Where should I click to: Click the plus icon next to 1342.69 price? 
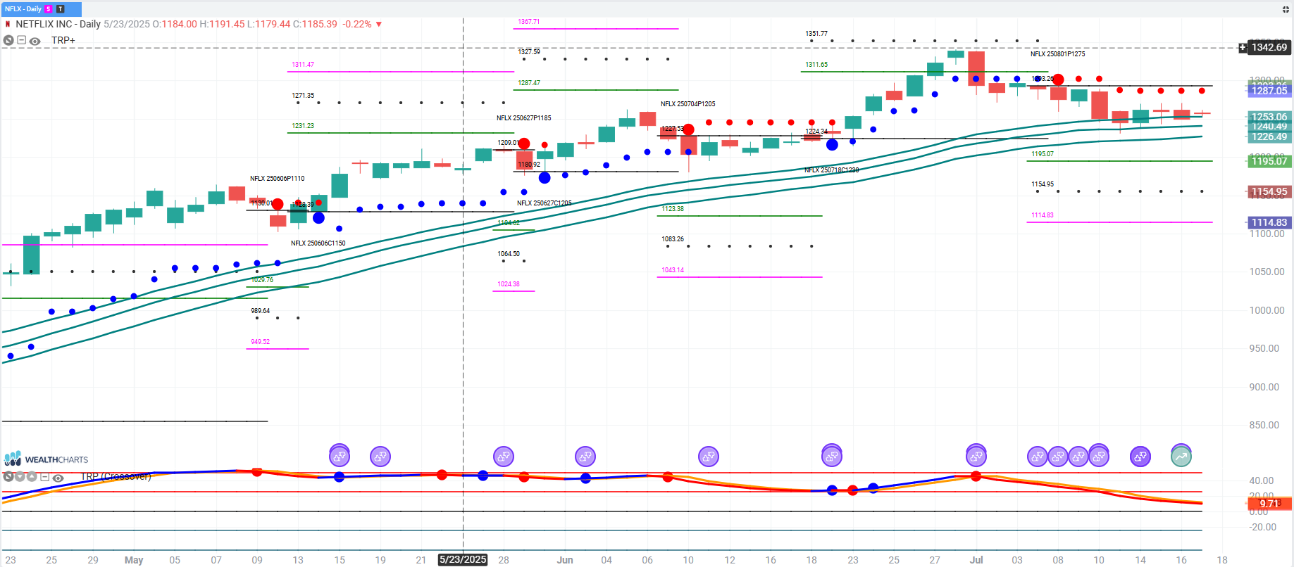(1243, 48)
